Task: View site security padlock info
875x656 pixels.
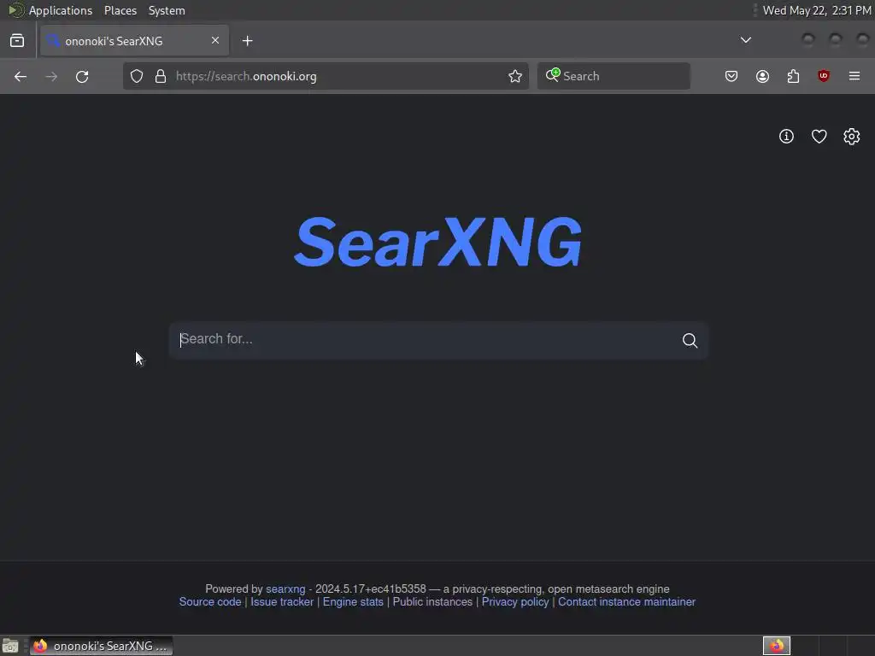Action: point(161,76)
